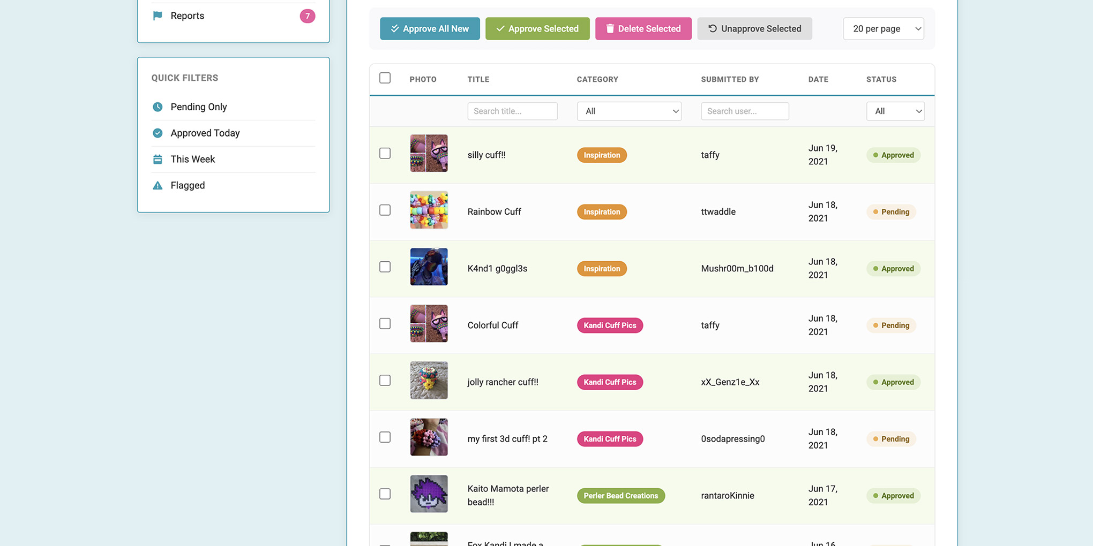Open Reports in the sidebar

(233, 16)
